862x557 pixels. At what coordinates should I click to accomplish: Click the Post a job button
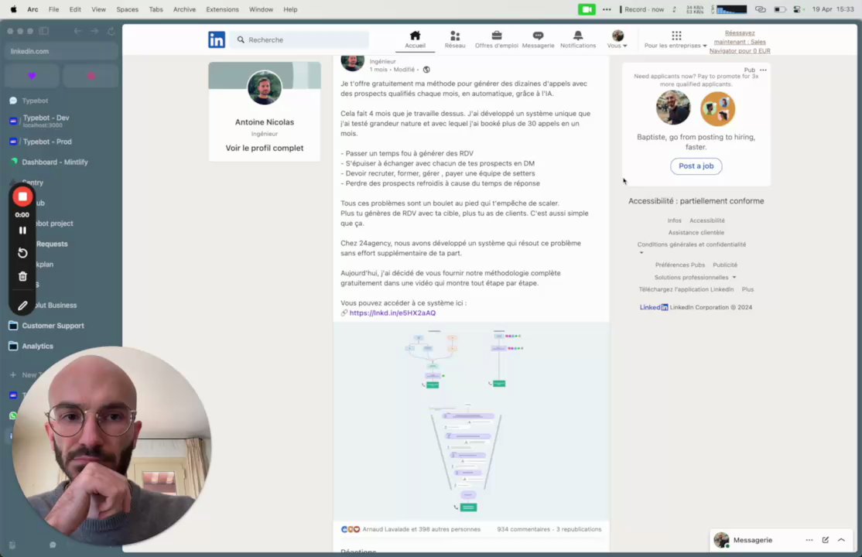pyautogui.click(x=696, y=166)
